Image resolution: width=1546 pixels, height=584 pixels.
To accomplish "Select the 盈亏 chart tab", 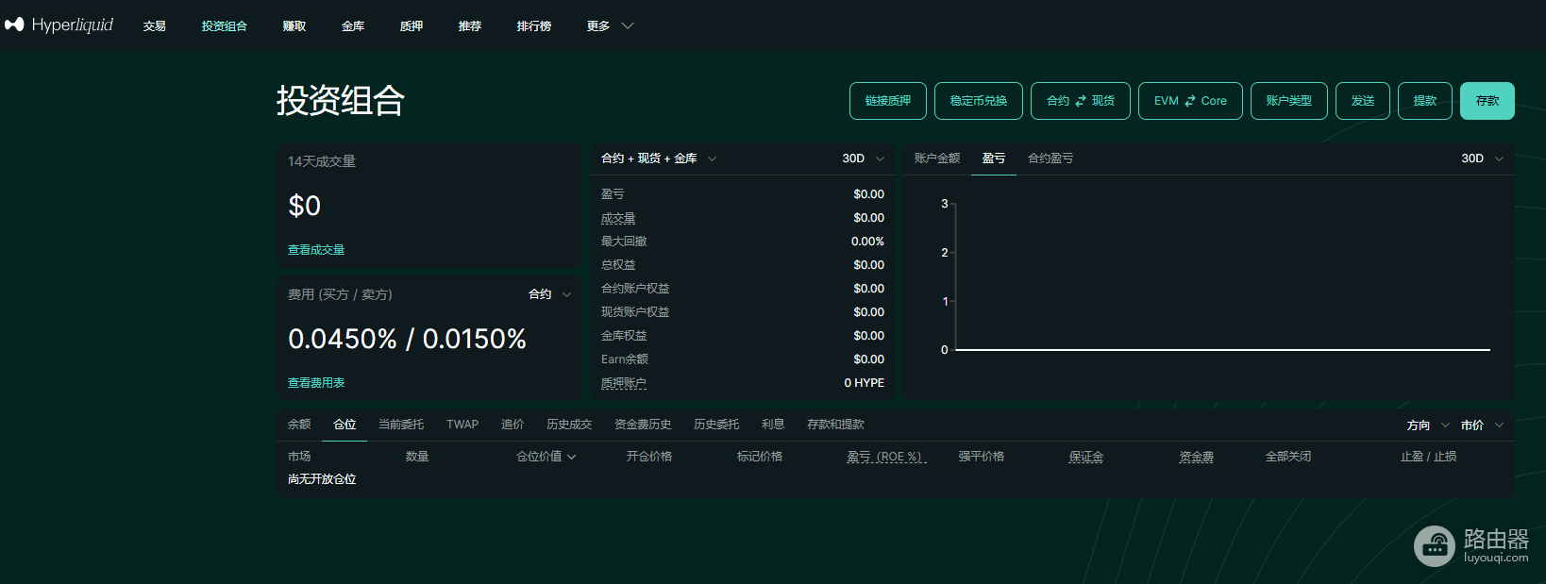I will [994, 159].
